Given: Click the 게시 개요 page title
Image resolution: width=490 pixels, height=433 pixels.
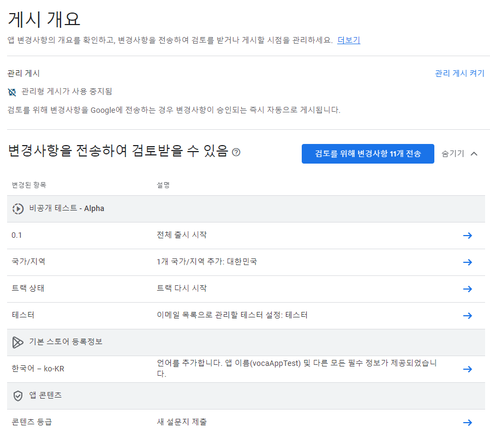Looking at the screenshot, I should pyautogui.click(x=44, y=19).
